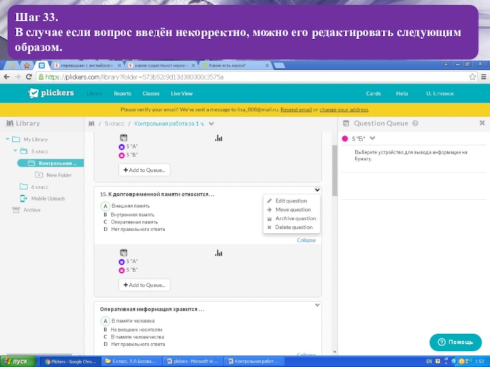Click the Library books icon in sidebar header

(10, 123)
